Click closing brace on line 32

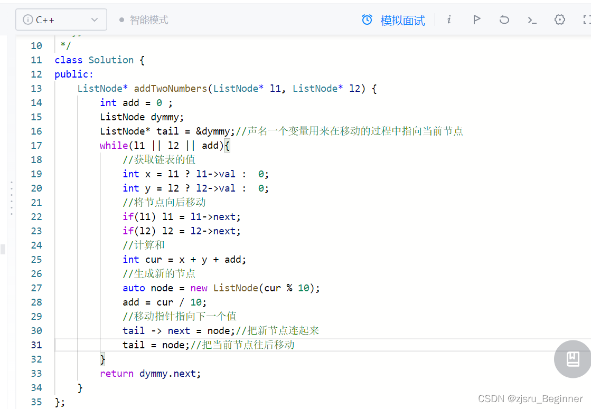[x=102, y=359]
